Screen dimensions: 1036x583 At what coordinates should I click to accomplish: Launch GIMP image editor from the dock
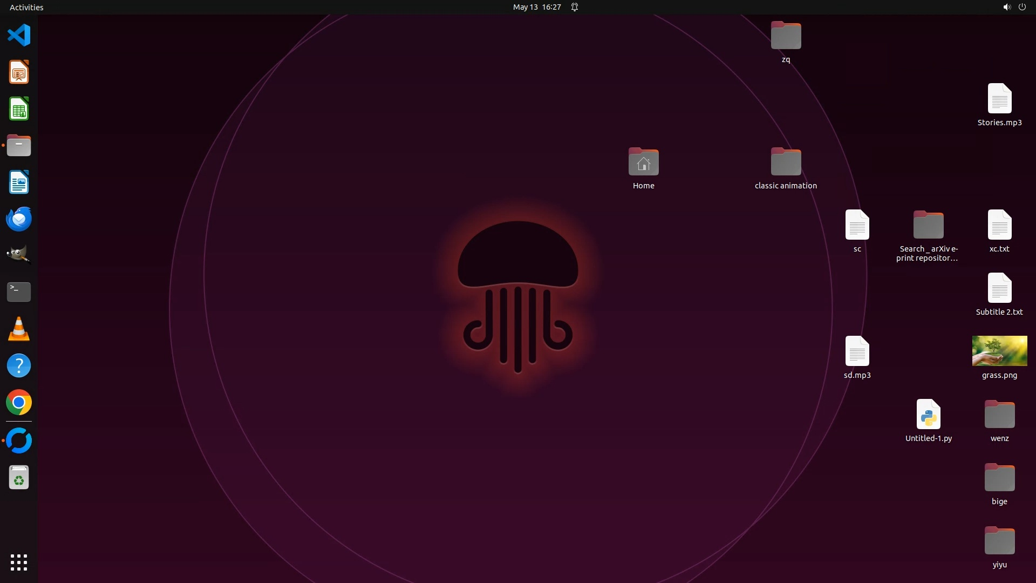click(x=19, y=255)
